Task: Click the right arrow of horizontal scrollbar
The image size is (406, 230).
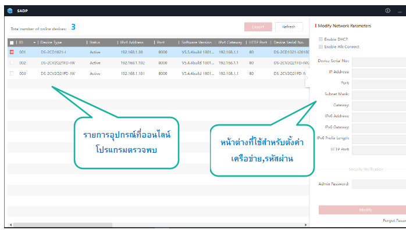Action: (305, 225)
